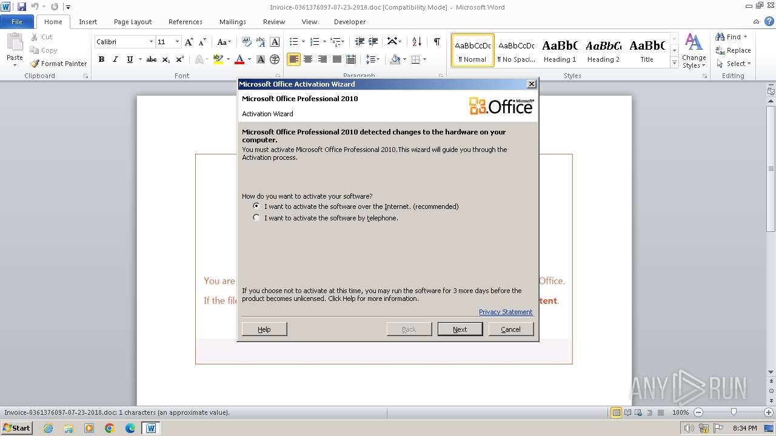The height and width of the screenshot is (436, 776).
Task: Close the Activation Wizard dialog
Action: click(x=532, y=84)
